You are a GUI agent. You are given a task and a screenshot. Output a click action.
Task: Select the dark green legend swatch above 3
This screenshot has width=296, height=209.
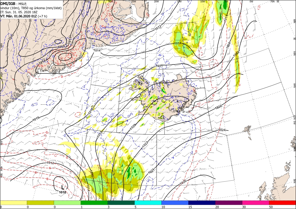(121, 203)
